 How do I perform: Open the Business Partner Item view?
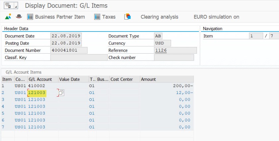coord(56,17)
